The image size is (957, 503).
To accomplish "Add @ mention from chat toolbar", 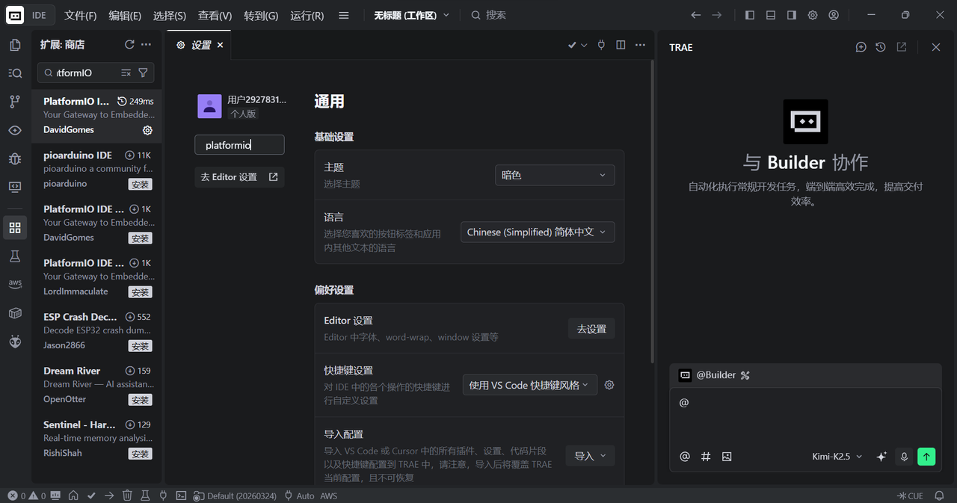I will click(685, 457).
